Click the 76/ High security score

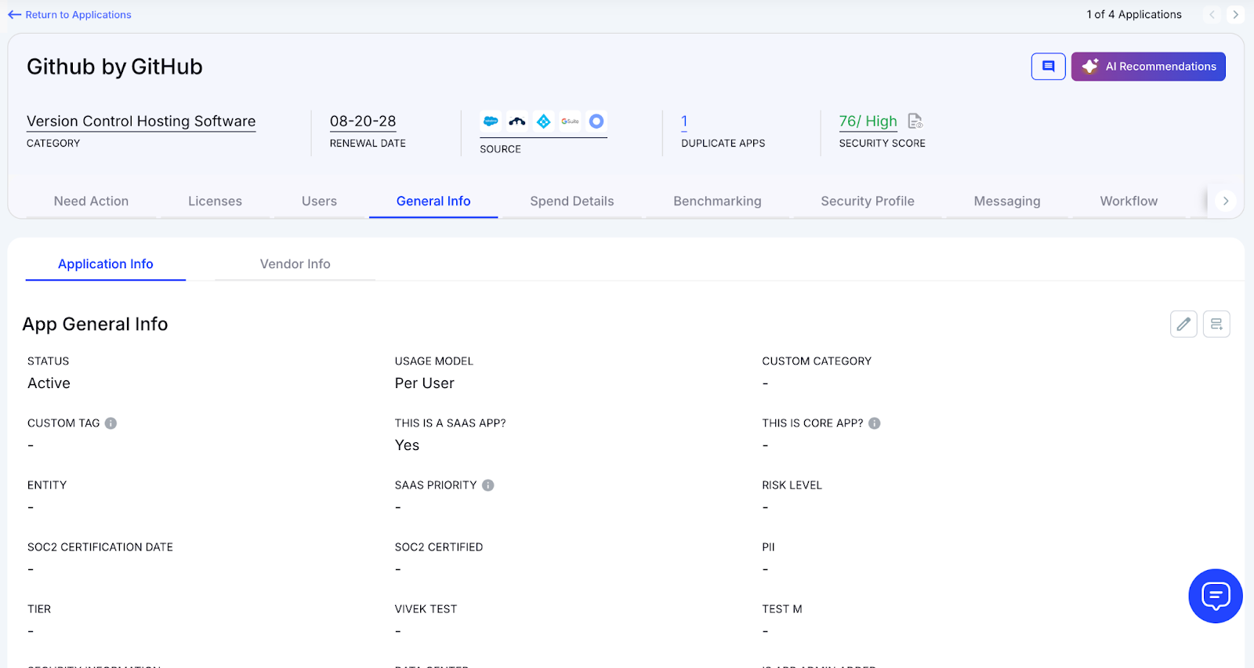868,122
